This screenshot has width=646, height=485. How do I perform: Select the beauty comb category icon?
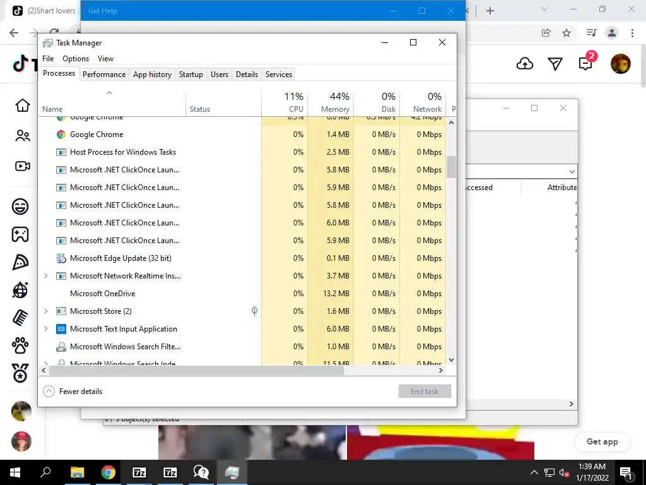coord(20,318)
